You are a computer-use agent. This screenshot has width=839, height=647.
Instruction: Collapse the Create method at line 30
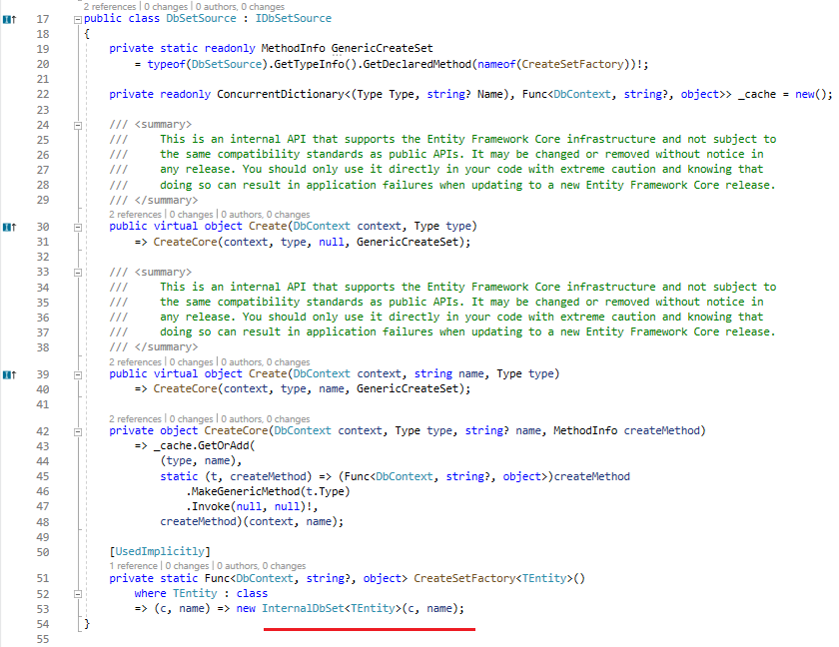coord(78,227)
